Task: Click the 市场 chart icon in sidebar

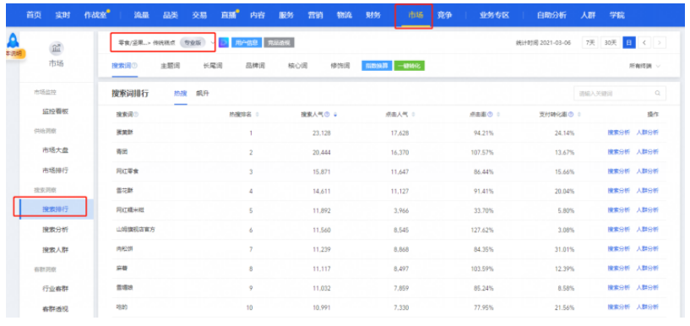Action: pos(56,48)
